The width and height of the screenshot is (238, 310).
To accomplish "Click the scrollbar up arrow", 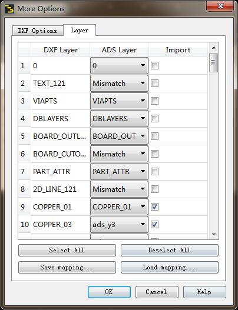I will (214, 48).
